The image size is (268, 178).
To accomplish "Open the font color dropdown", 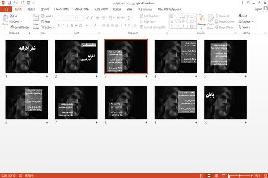I will [98, 25].
